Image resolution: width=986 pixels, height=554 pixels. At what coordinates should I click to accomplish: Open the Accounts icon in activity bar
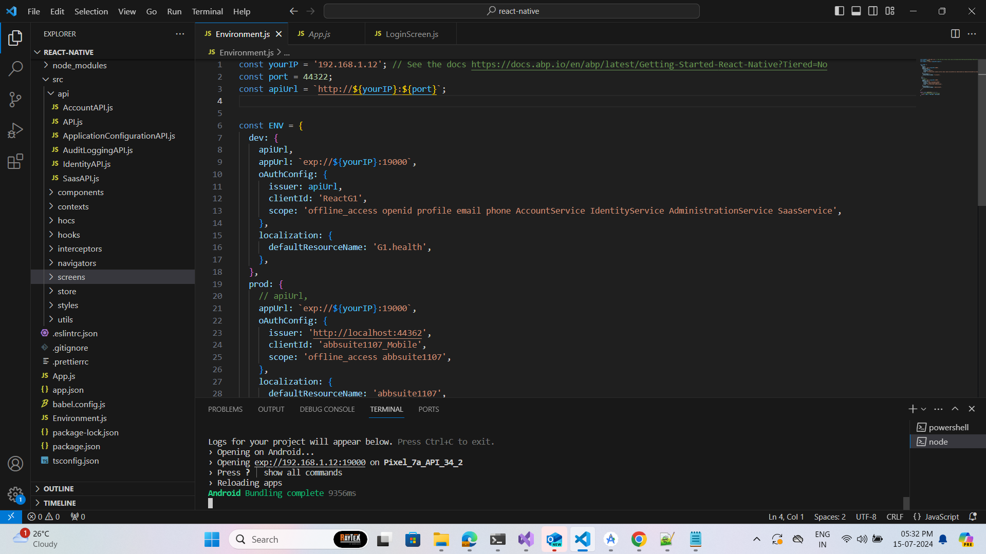click(15, 464)
